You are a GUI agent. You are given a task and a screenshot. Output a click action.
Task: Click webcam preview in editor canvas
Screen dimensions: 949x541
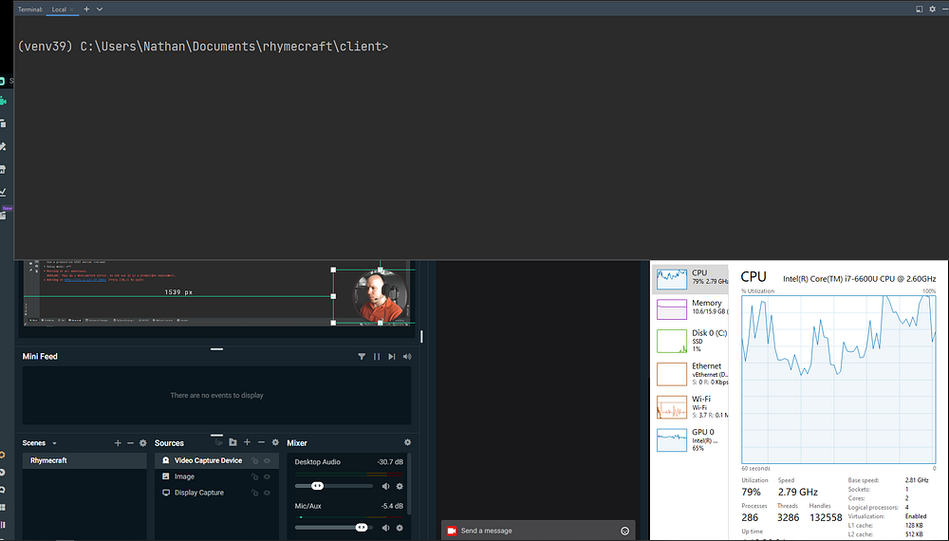pyautogui.click(x=380, y=296)
